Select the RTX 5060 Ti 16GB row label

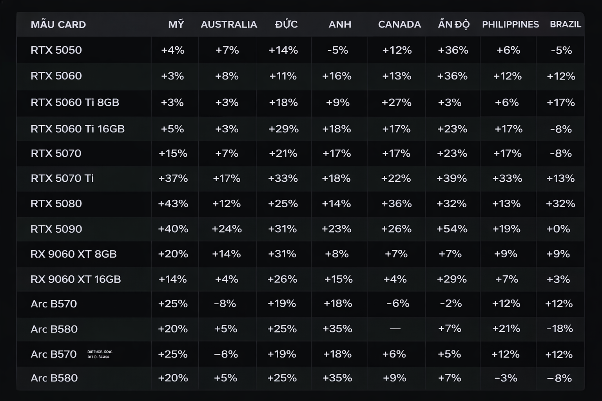click(x=77, y=129)
